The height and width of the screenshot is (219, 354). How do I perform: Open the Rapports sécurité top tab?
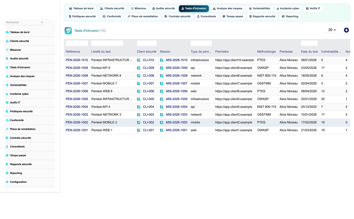tap(262, 17)
